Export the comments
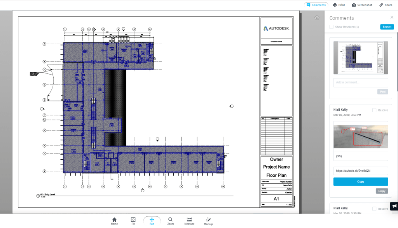Screen dimensions: 398x228 387,26
